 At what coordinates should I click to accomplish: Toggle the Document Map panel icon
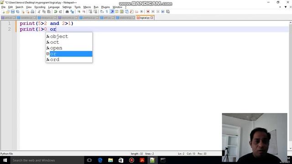click(x=122, y=12)
